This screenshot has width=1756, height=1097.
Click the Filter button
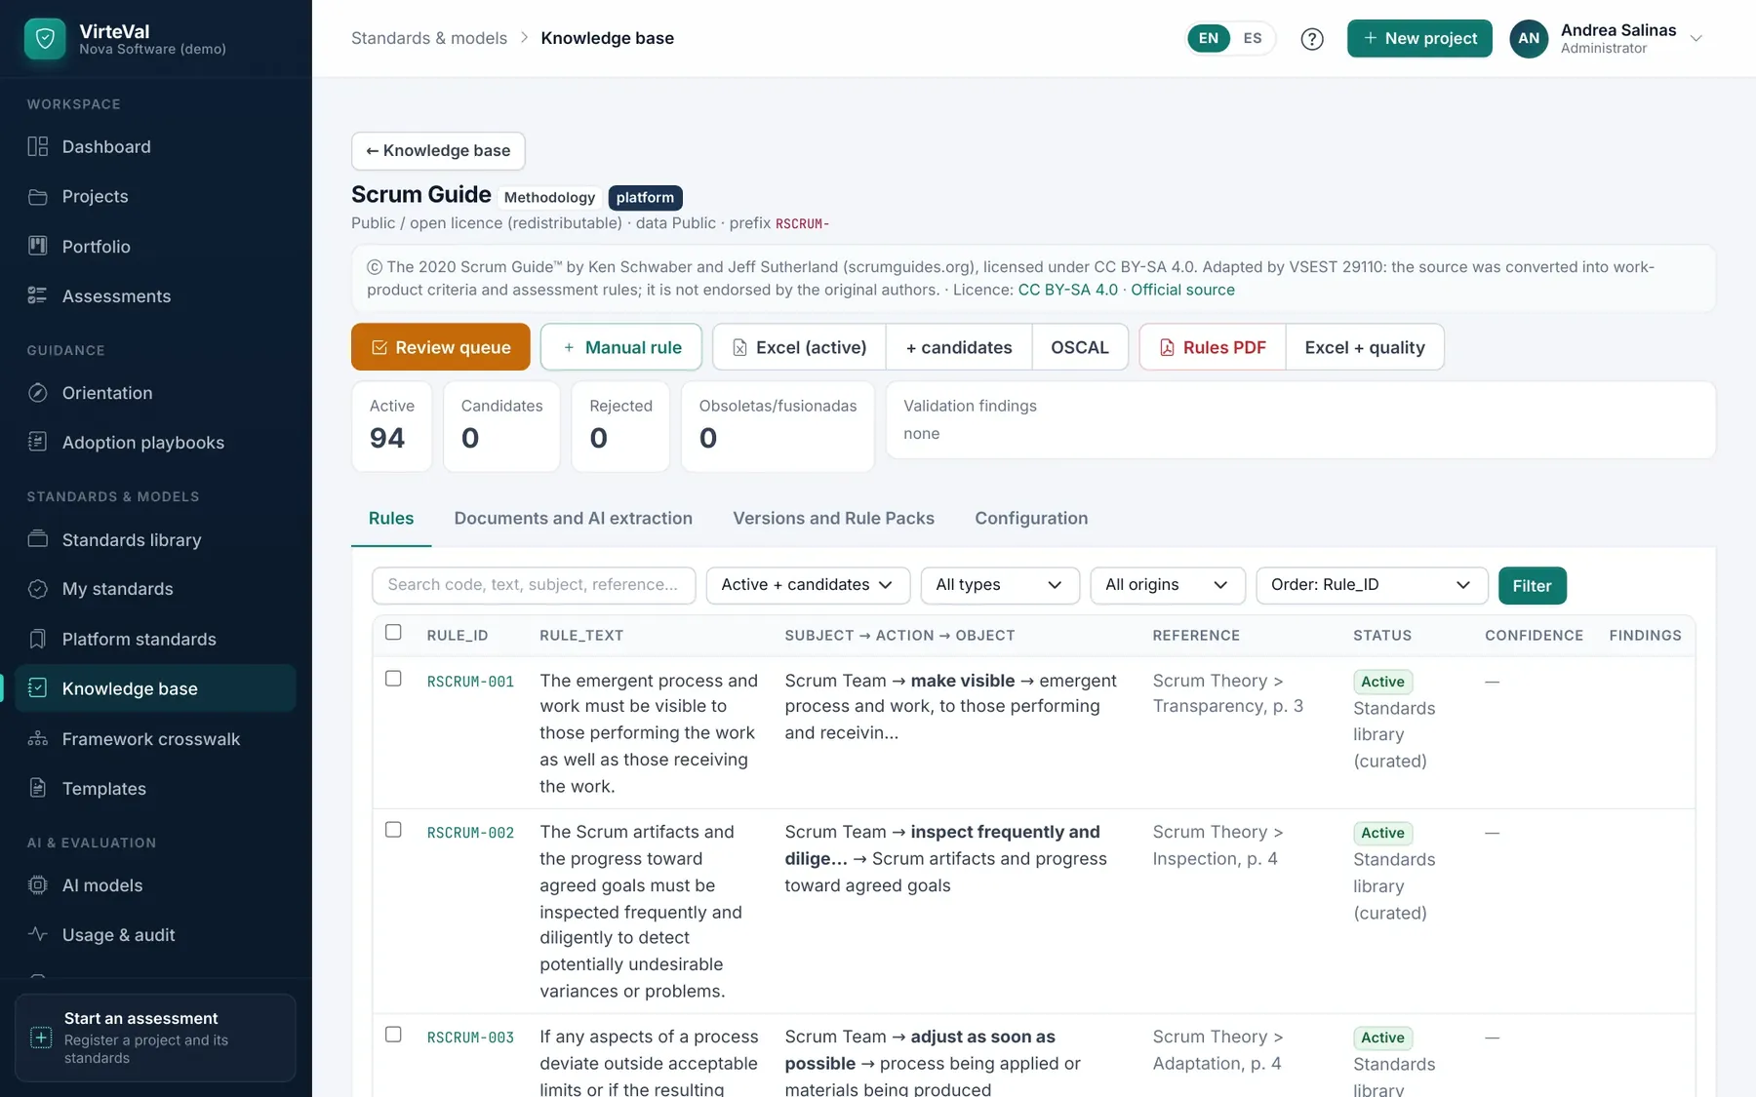(1532, 586)
